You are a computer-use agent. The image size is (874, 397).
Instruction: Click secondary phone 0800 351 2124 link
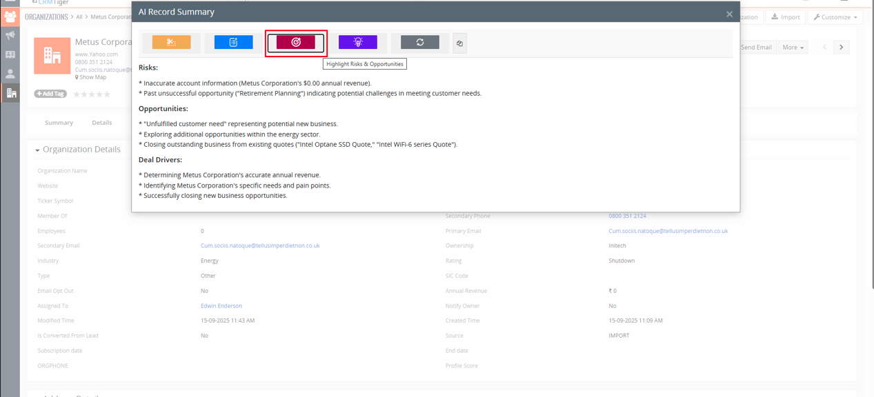(x=627, y=216)
